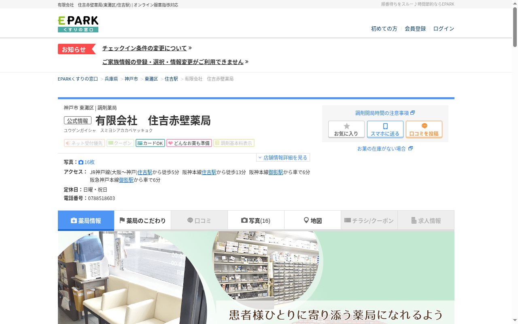Open the 薬局情報 tab
Viewport: 518px width, 324px height.
click(86, 221)
